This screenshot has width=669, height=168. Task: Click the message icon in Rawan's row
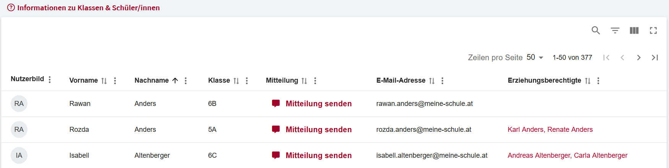(x=276, y=104)
